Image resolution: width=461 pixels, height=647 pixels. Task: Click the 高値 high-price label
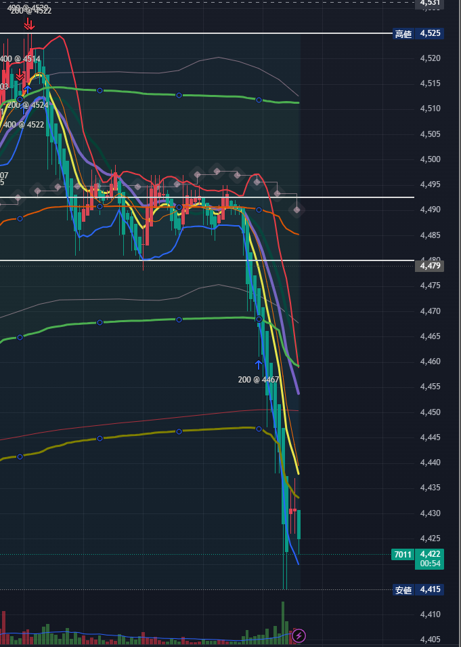coord(403,34)
